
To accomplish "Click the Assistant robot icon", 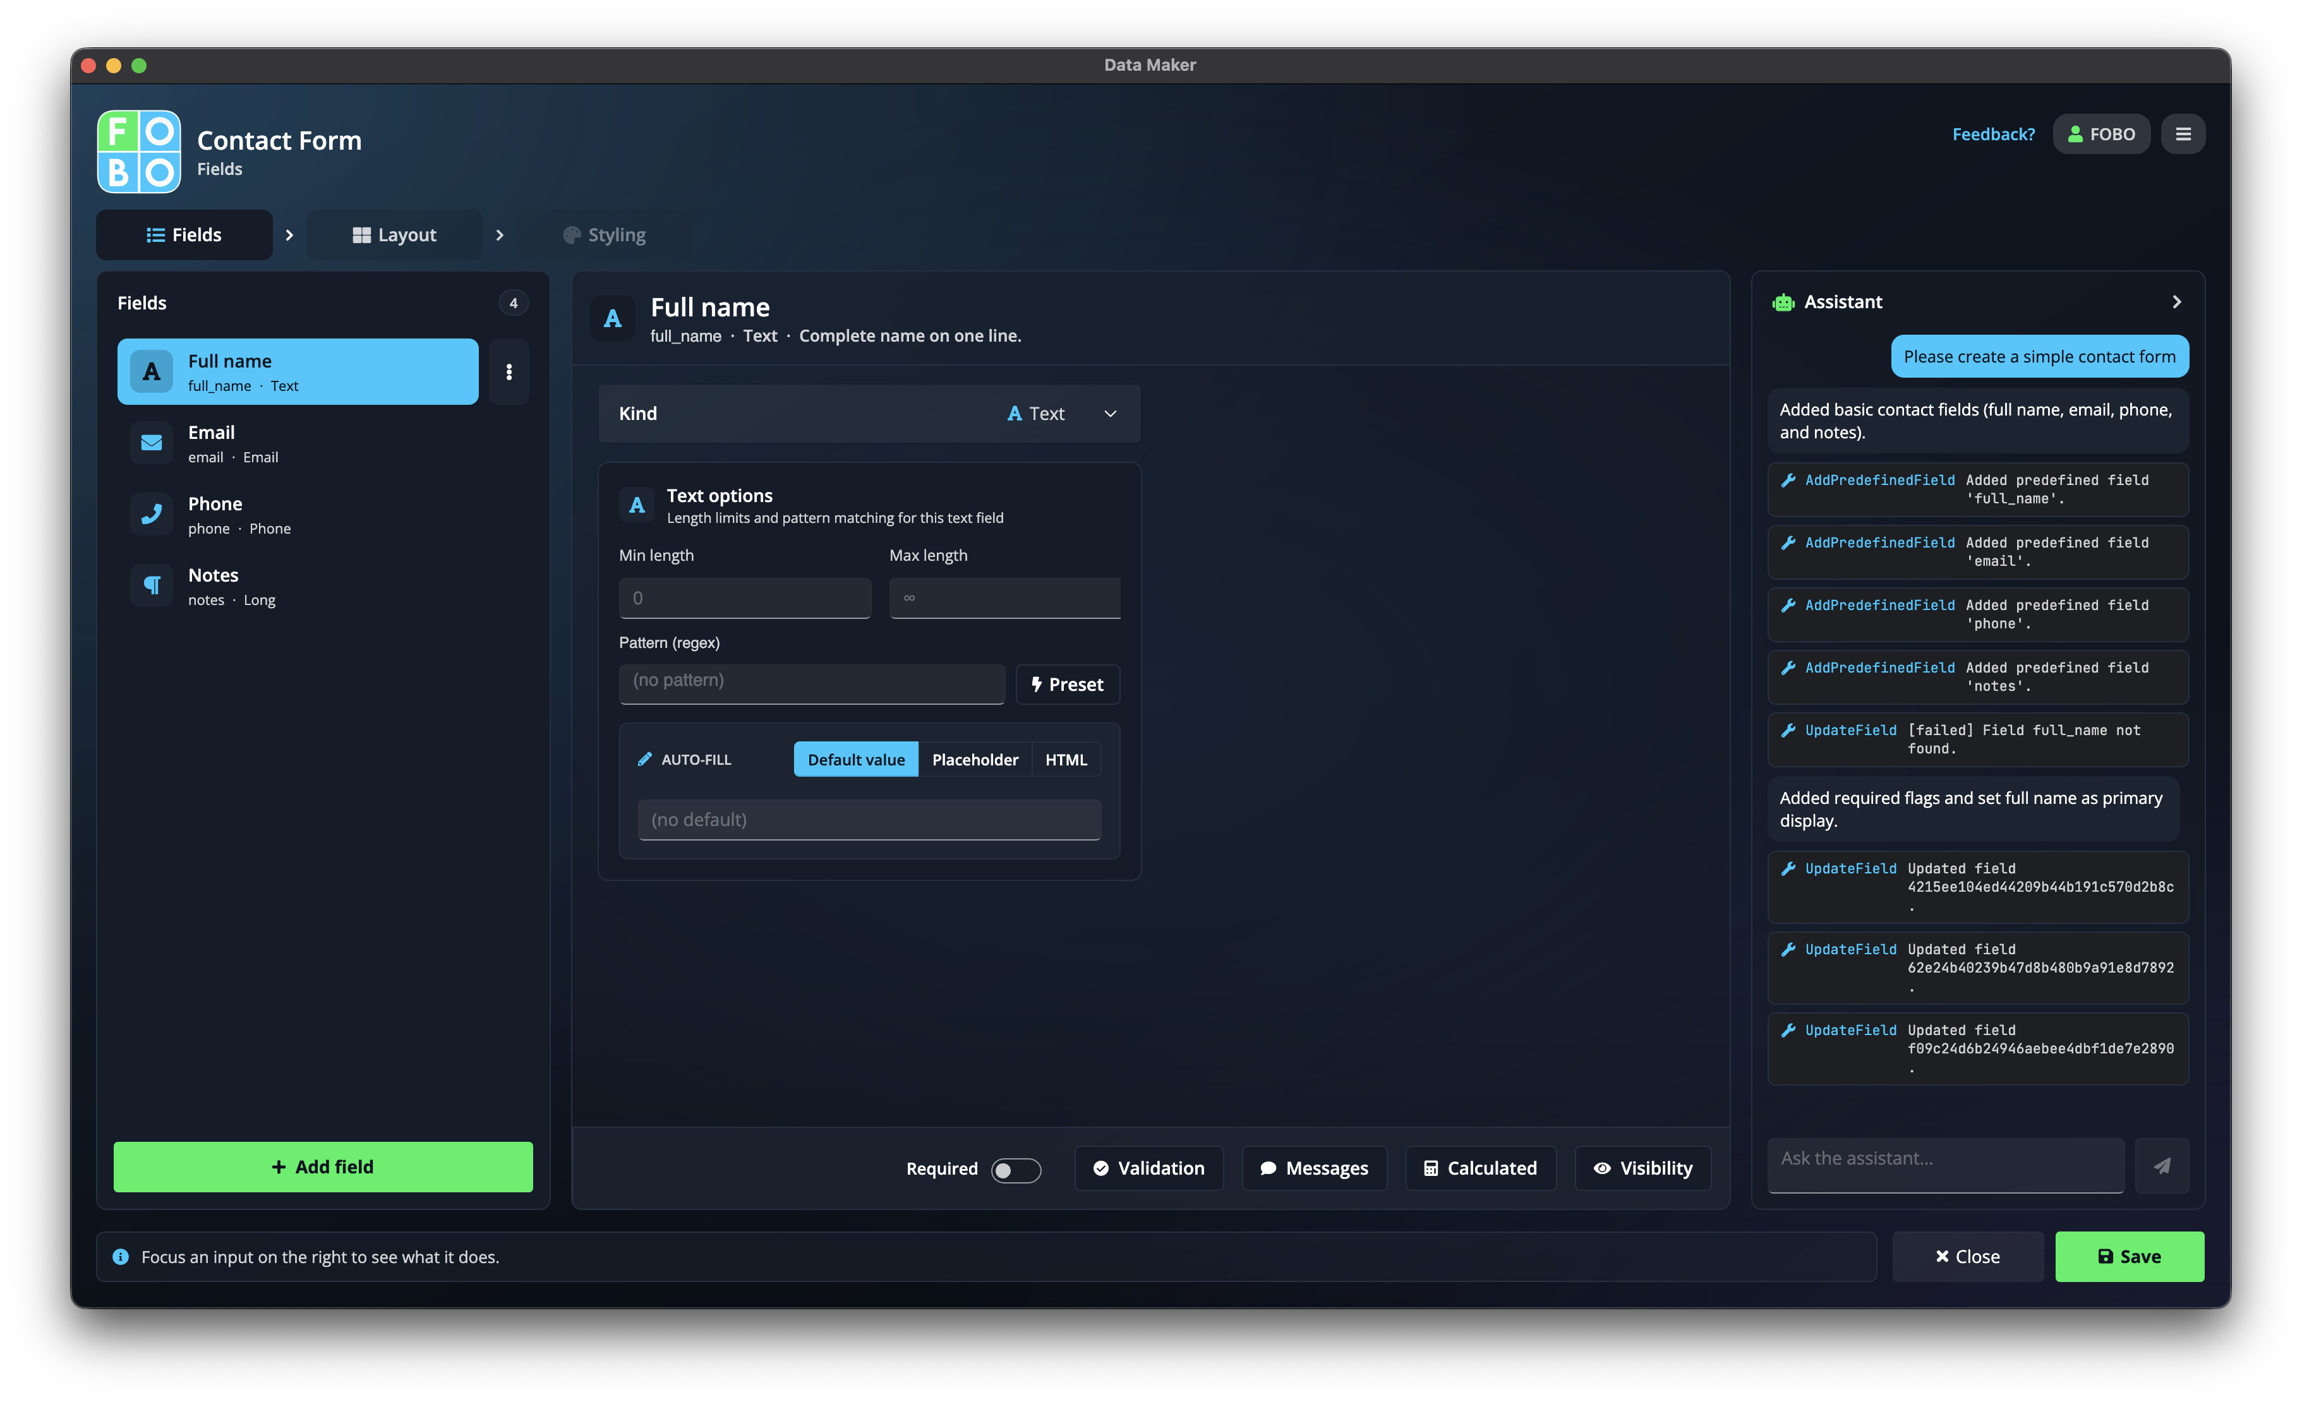I will click(x=1783, y=303).
